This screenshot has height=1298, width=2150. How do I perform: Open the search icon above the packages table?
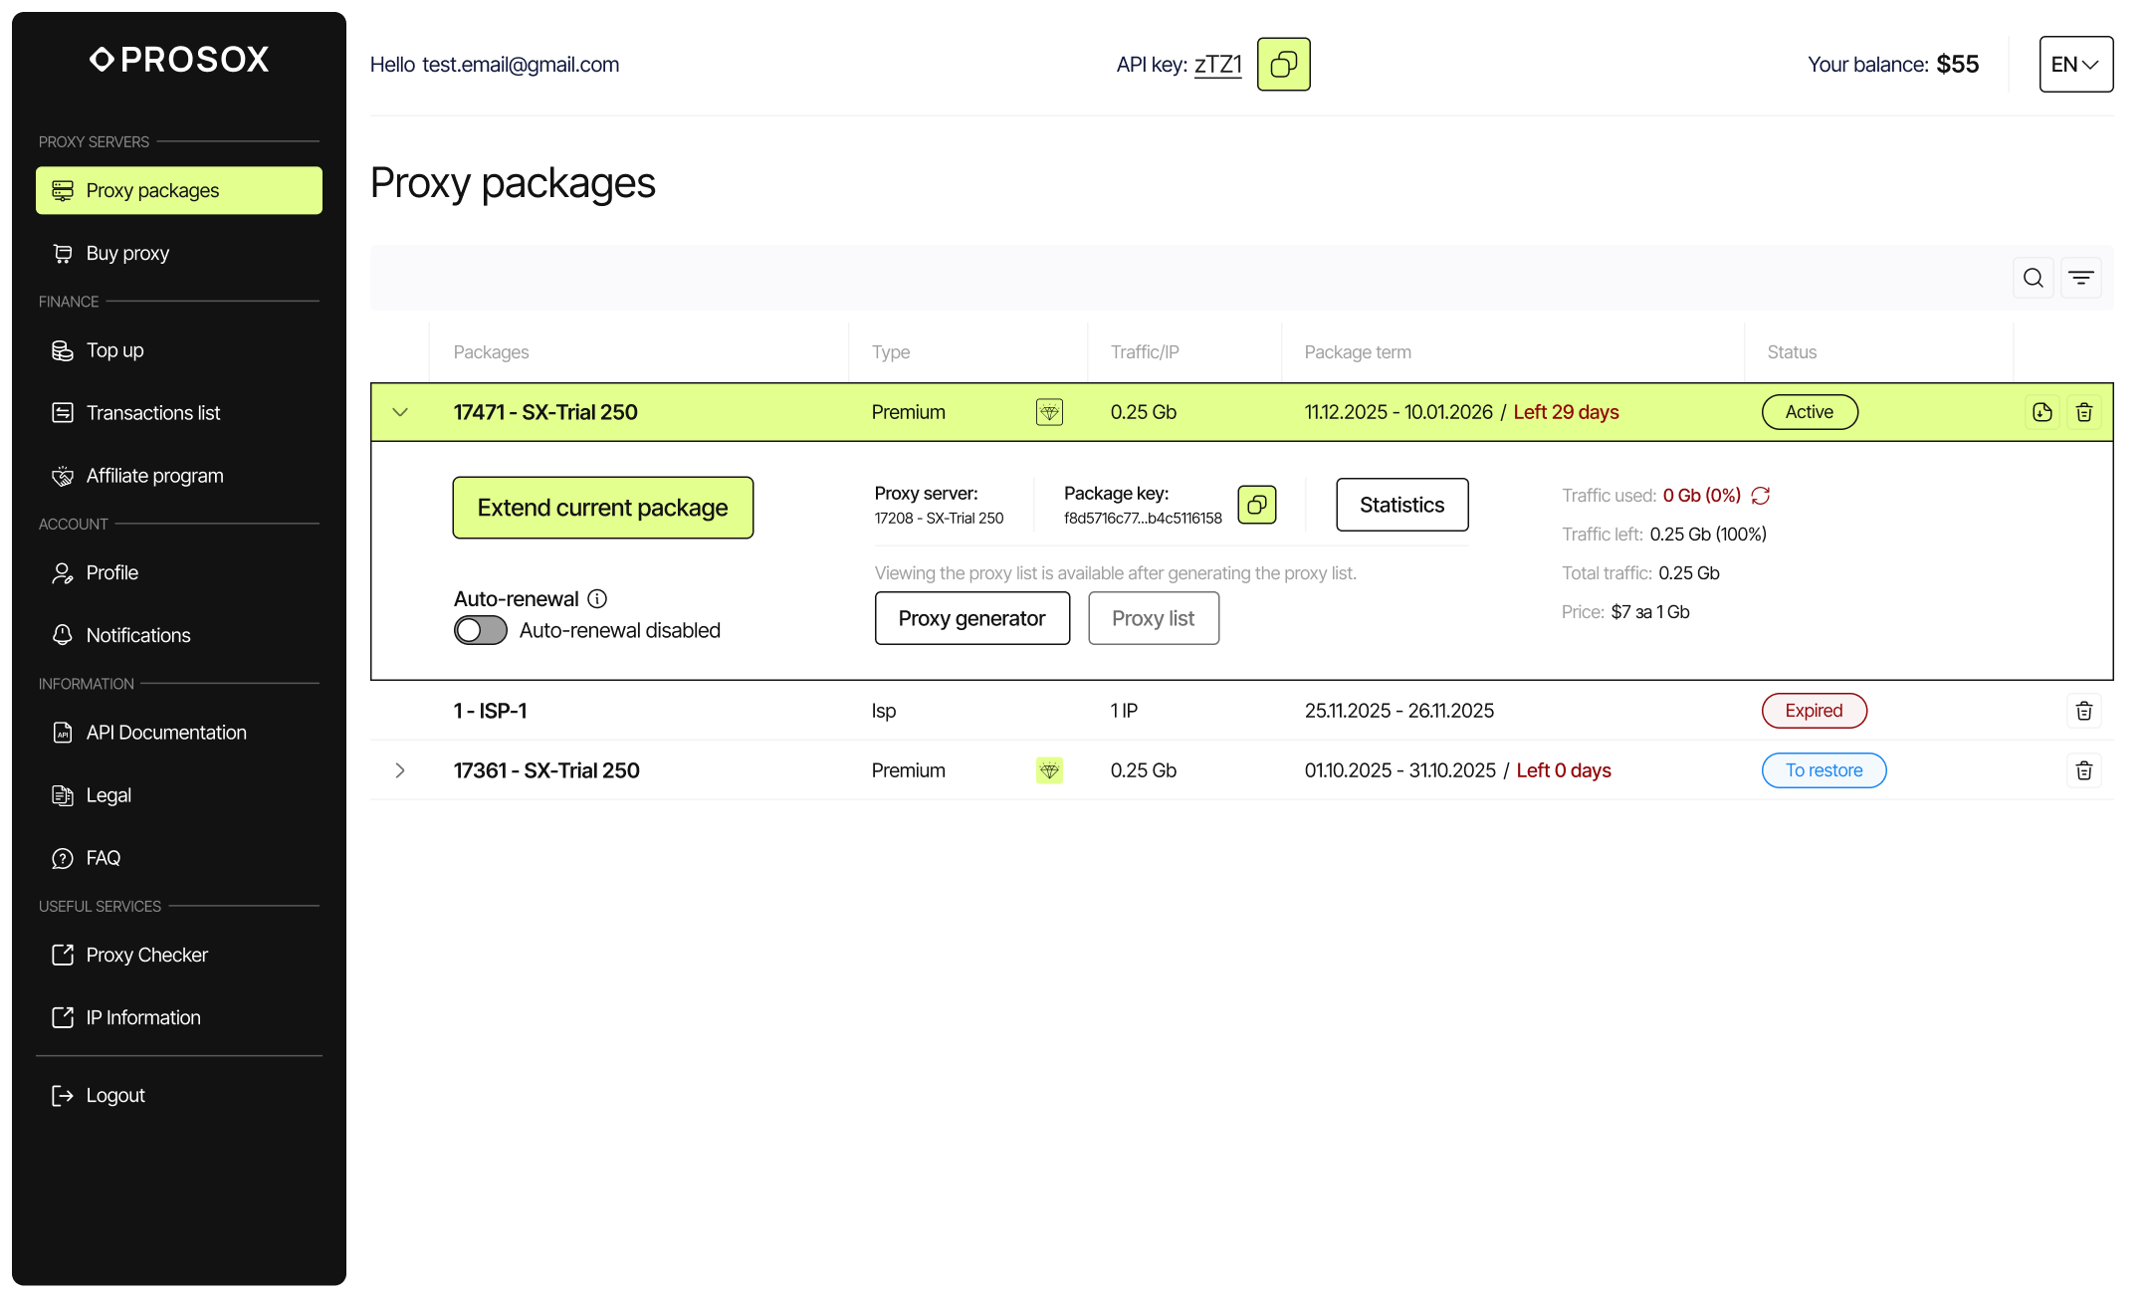point(2034,277)
